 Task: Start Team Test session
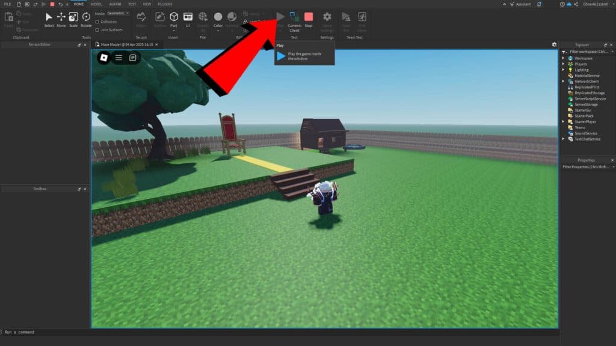[346, 17]
